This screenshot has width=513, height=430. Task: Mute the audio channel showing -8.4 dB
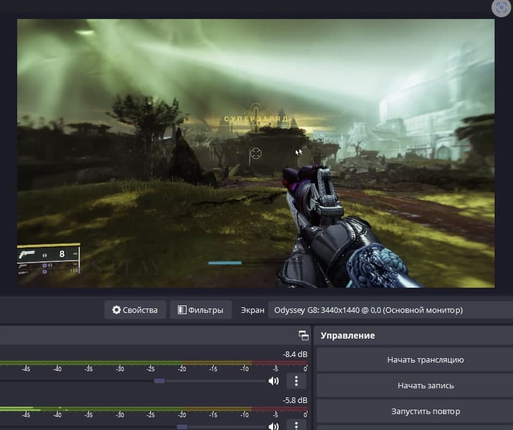pos(274,381)
